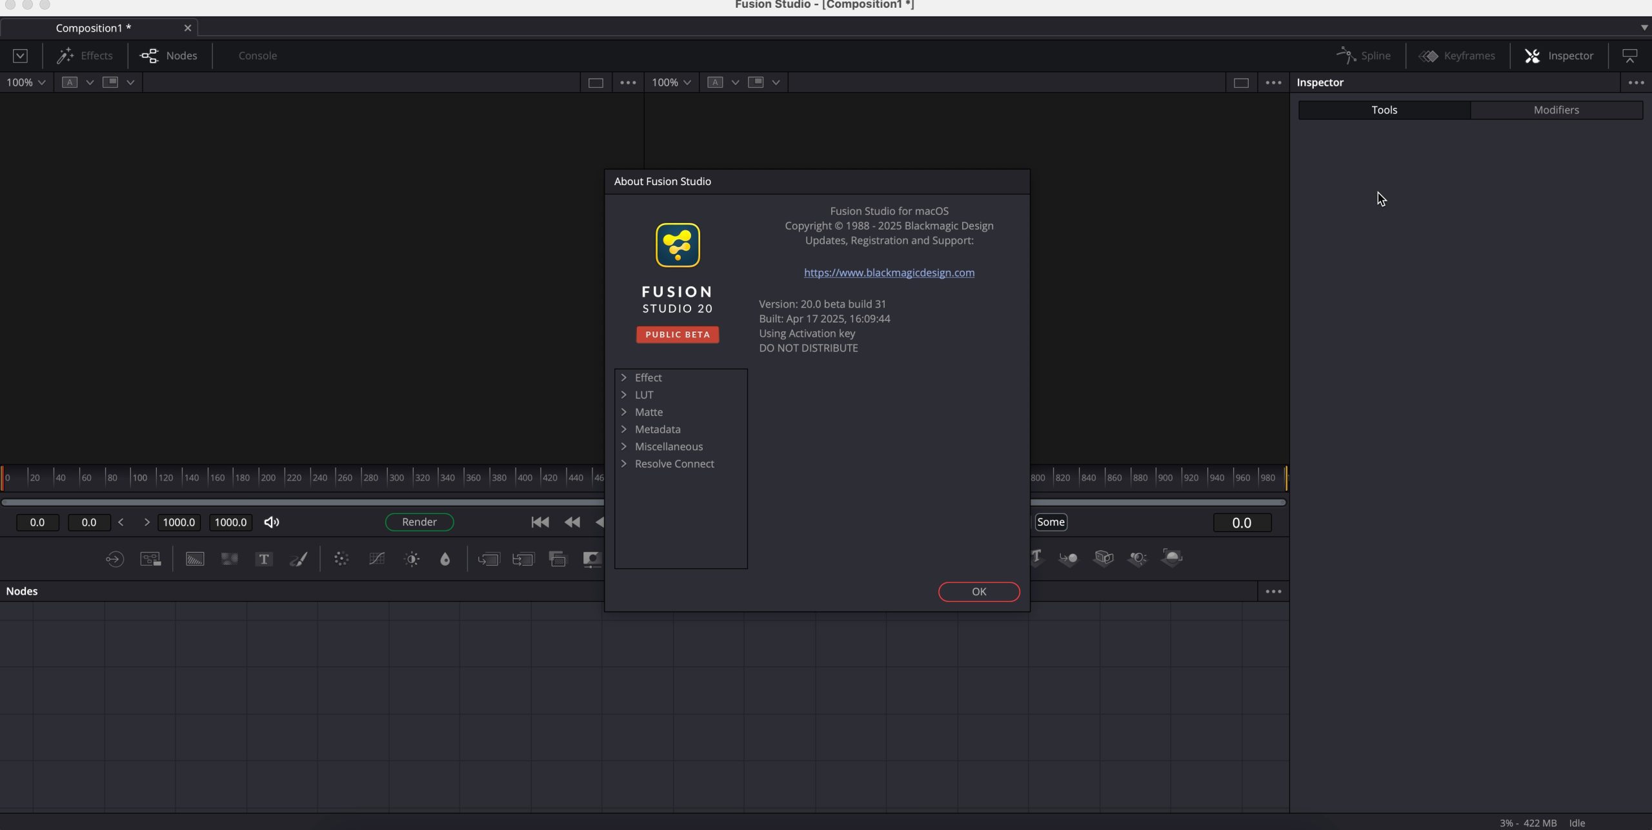Switch to the Modifiers tab in Inspector
Screen dimensions: 1652x830
pos(1556,110)
